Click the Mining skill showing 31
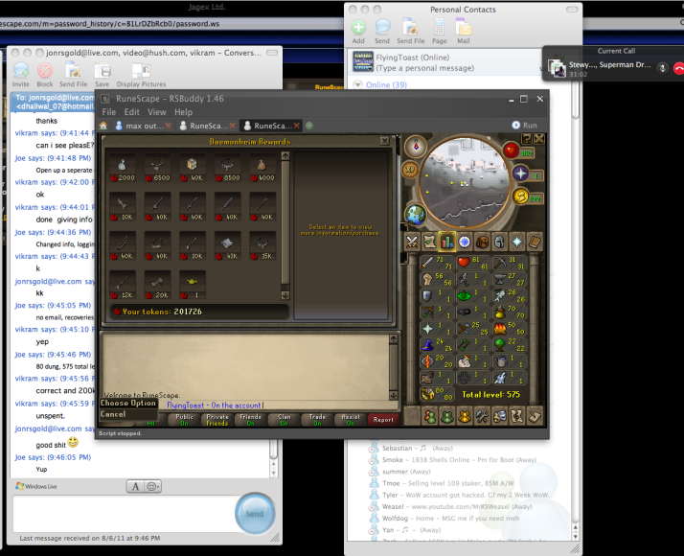 click(510, 263)
